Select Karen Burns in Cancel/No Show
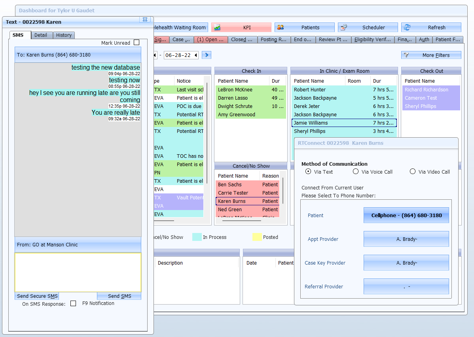The image size is (474, 337). (248, 201)
